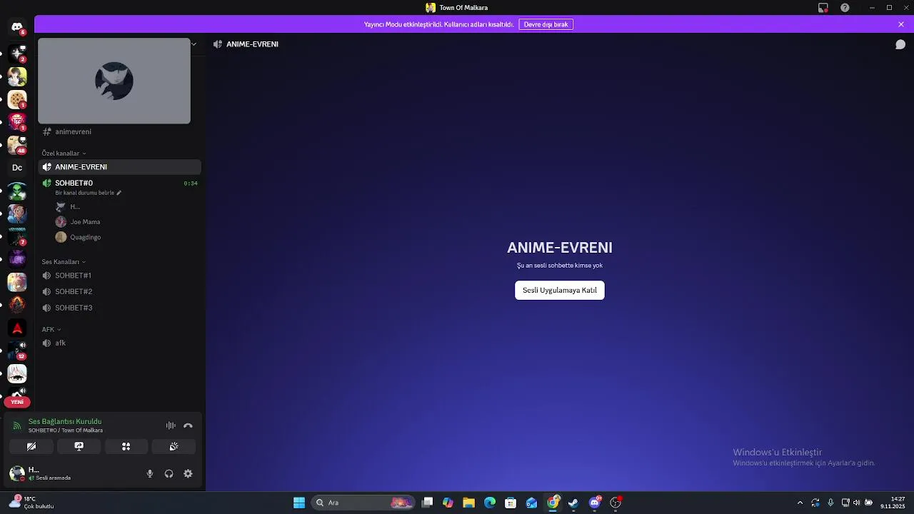Open server icon with 12 badge
This screenshot has height=514, width=914.
(x=17, y=351)
